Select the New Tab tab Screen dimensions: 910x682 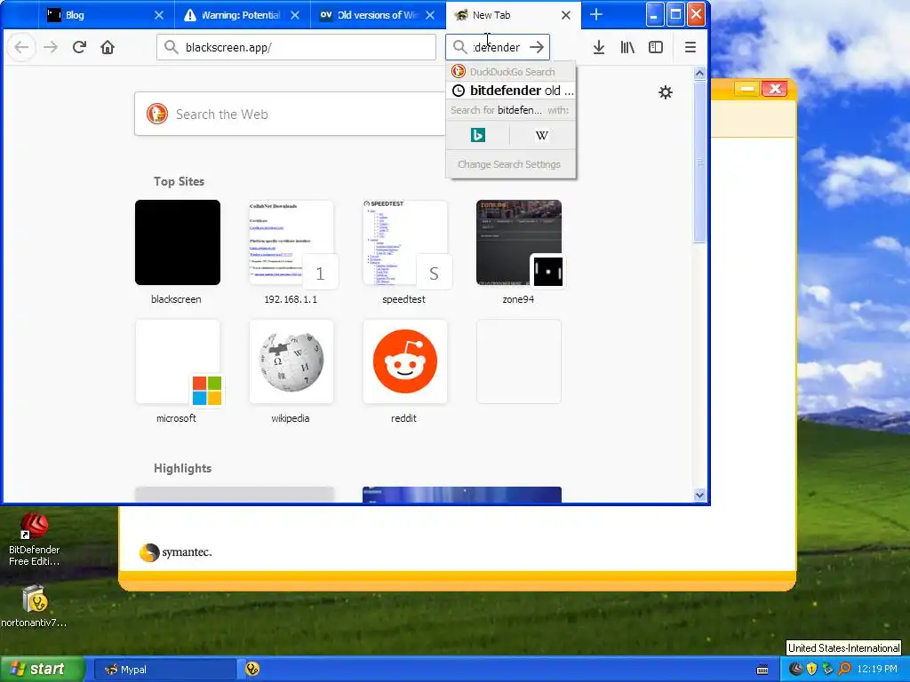tap(513, 15)
